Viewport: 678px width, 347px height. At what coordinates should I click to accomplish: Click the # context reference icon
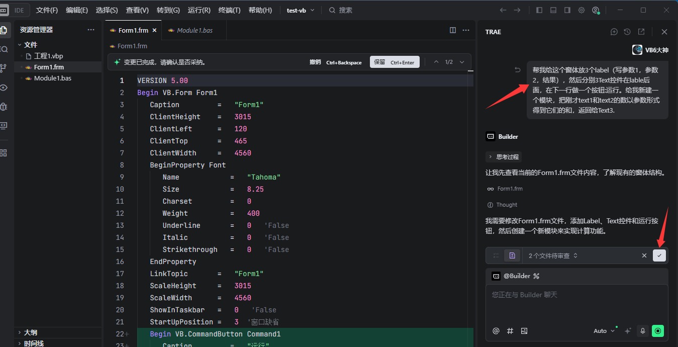[510, 331]
